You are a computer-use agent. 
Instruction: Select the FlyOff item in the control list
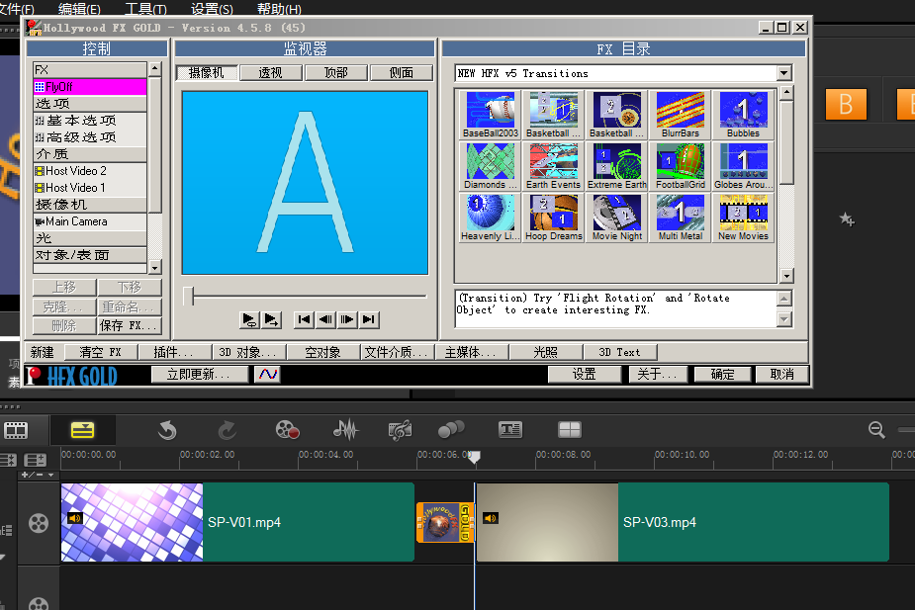[90, 87]
